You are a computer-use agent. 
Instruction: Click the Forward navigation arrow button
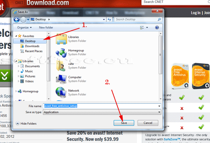[x=23, y=19]
